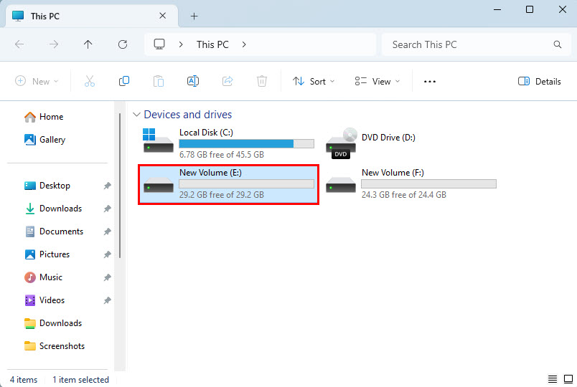
Task: Open the See more ellipsis menu
Action: (x=430, y=82)
